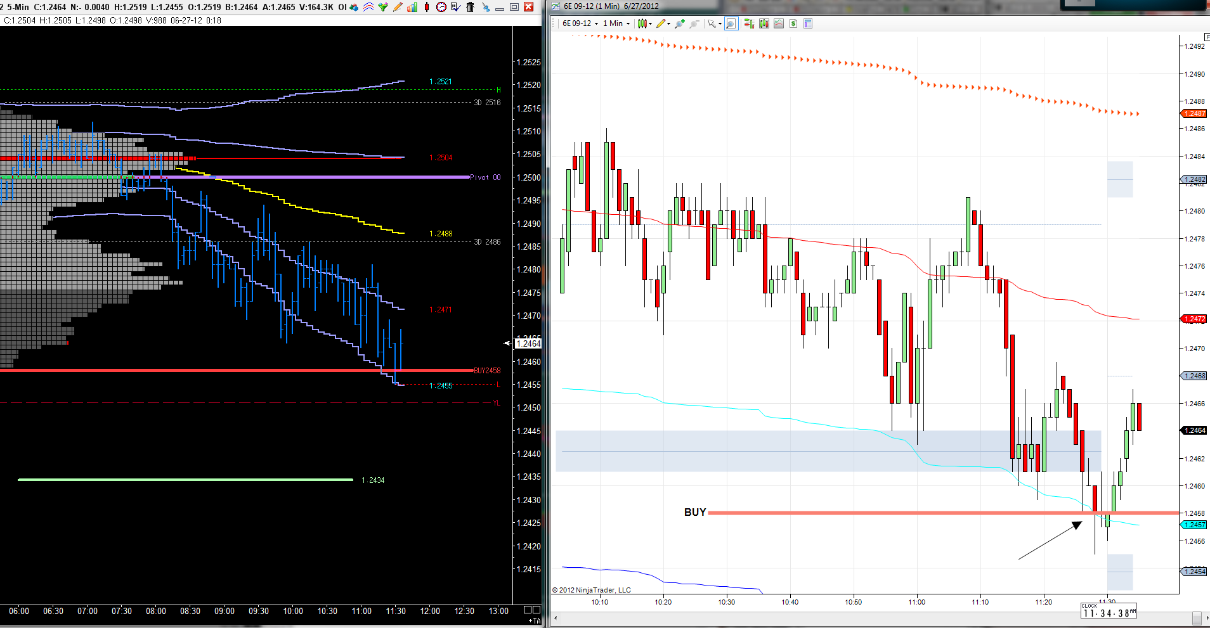Click the red 1.2472 price marker
1210x628 pixels.
tap(1194, 319)
